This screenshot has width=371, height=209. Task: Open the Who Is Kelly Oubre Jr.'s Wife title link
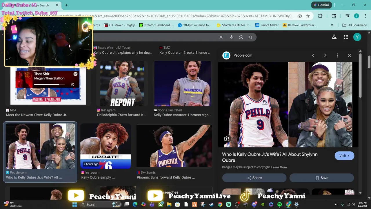point(270,157)
